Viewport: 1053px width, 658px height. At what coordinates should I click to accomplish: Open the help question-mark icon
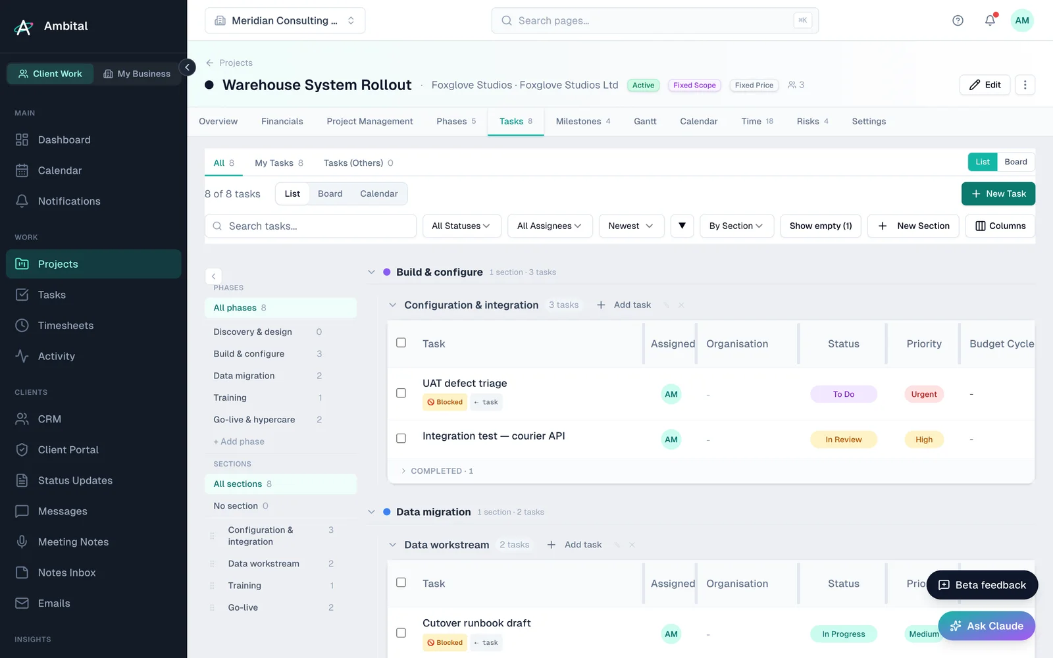(x=958, y=20)
